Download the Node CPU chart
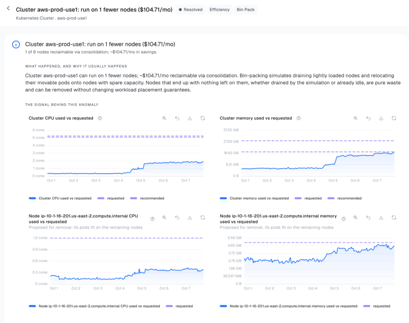The height and width of the screenshot is (323, 409). pyautogui.click(x=190, y=217)
